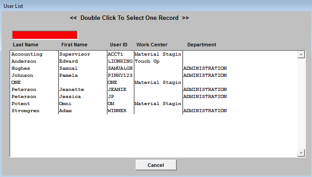This screenshot has height=177, width=312.
Task: Click user ID WINNER
Action: [117, 111]
